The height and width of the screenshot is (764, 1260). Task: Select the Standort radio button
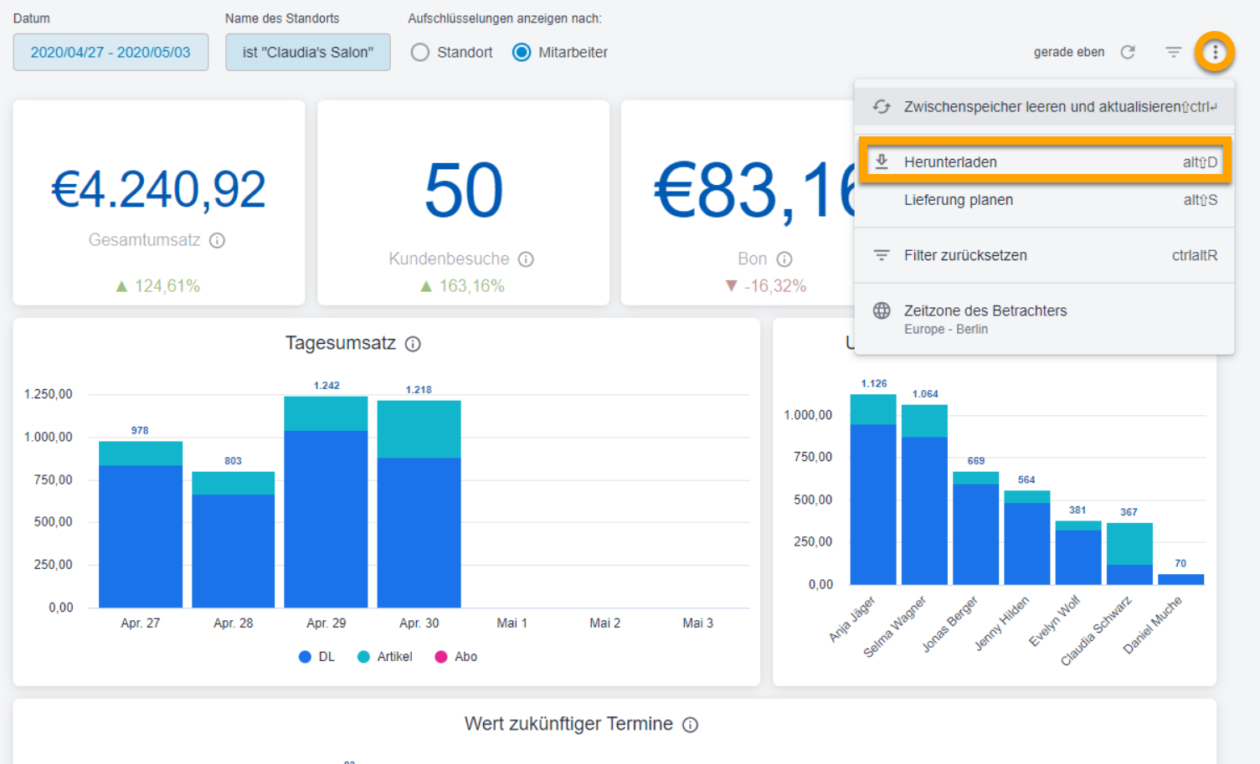[420, 52]
